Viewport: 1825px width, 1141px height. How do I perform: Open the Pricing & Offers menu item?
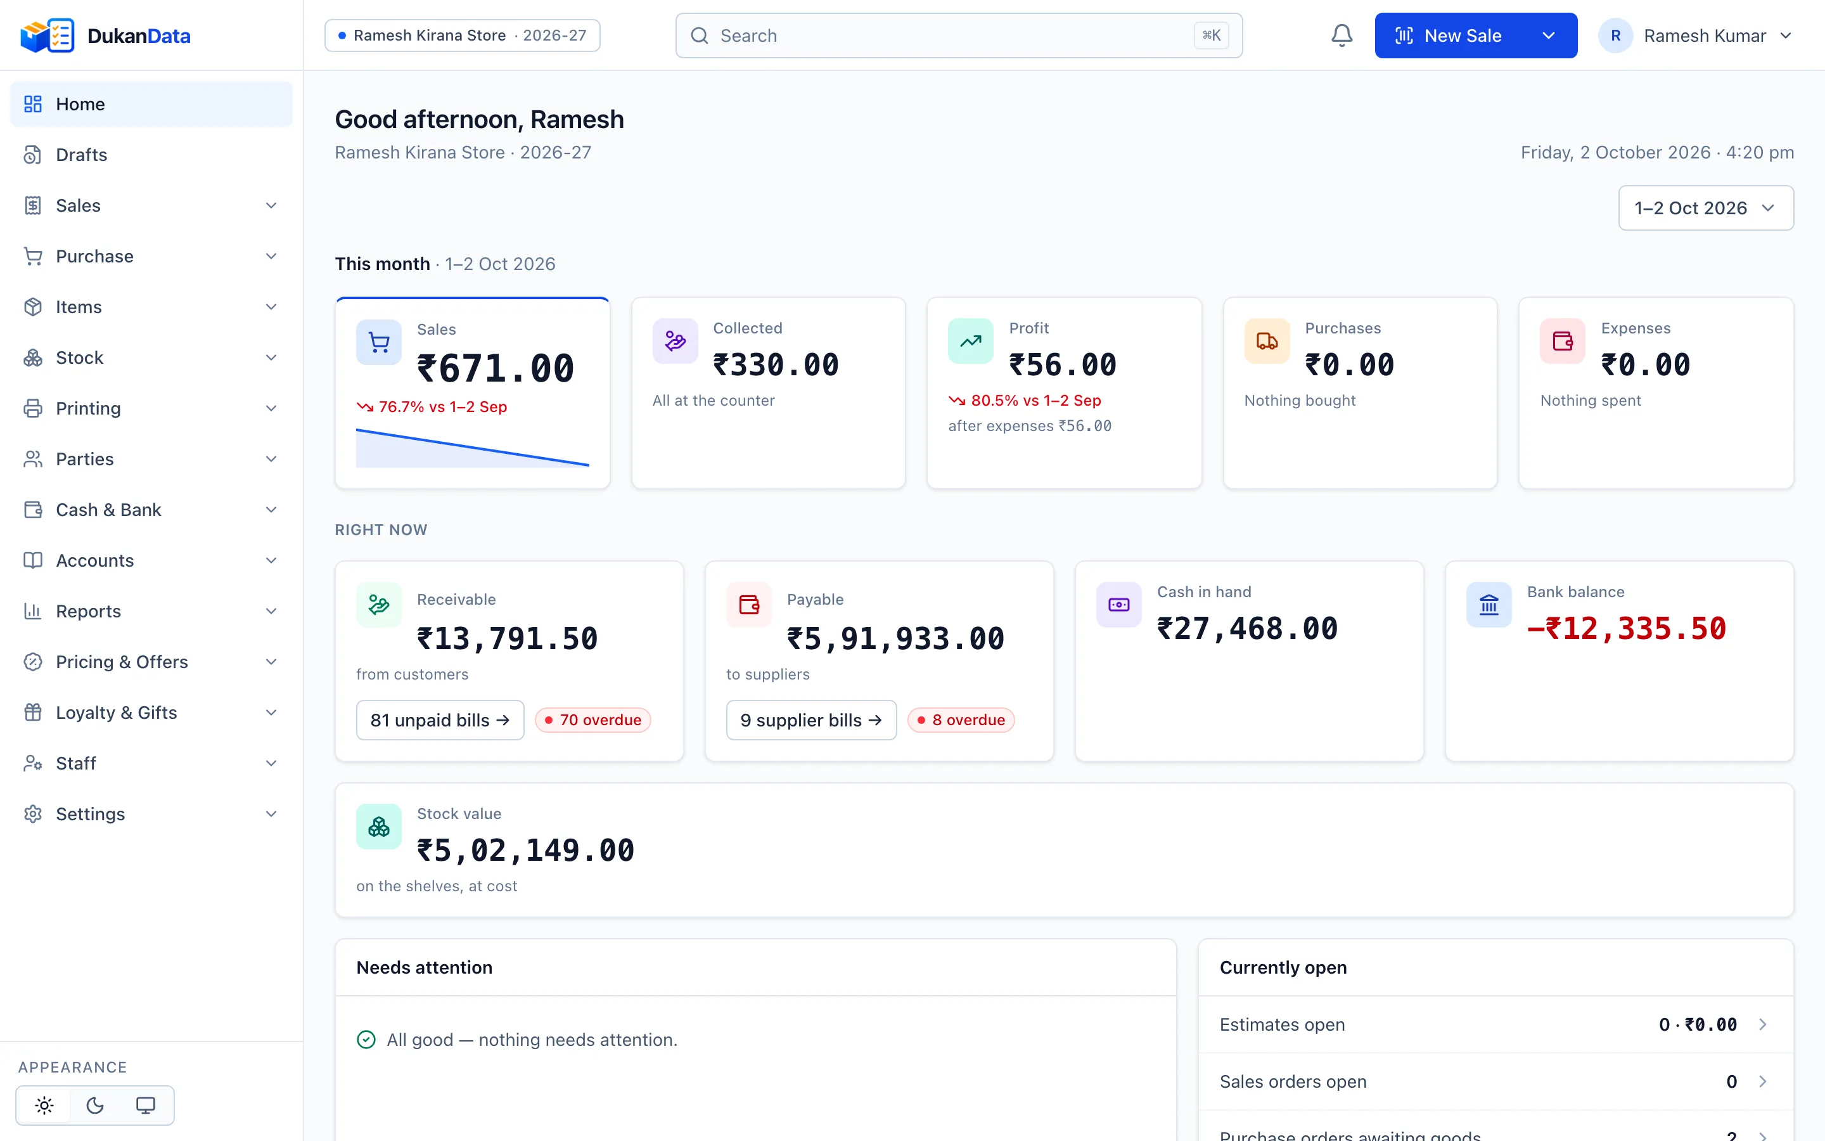[151, 662]
